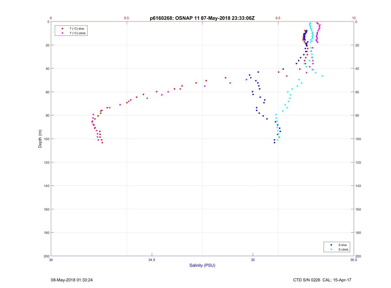This screenshot has width=391, height=288.
Task: Click the '60' tick on the left depth axis
Action: 47,92
